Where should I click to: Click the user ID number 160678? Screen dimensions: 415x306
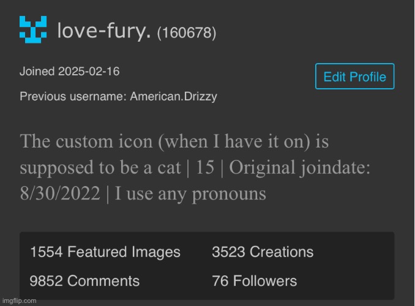[187, 32]
